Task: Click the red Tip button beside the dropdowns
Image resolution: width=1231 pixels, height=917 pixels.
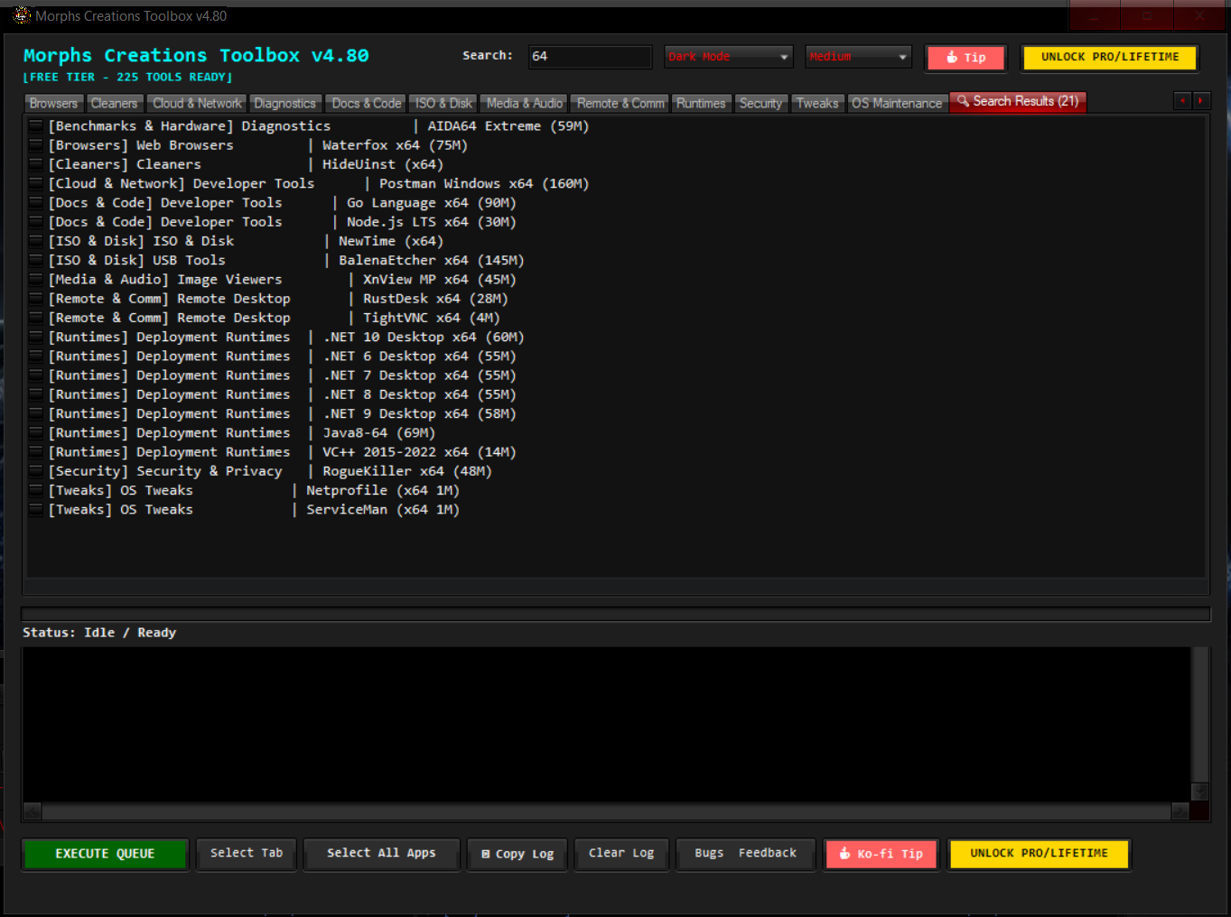Action: point(965,58)
